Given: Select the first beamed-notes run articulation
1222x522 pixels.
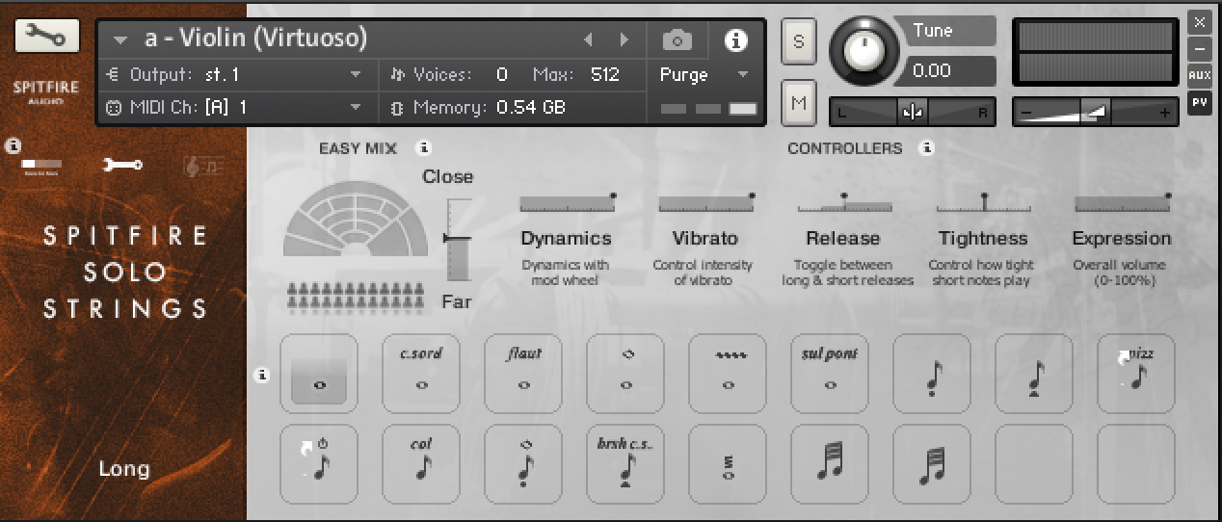Looking at the screenshot, I should [x=830, y=464].
